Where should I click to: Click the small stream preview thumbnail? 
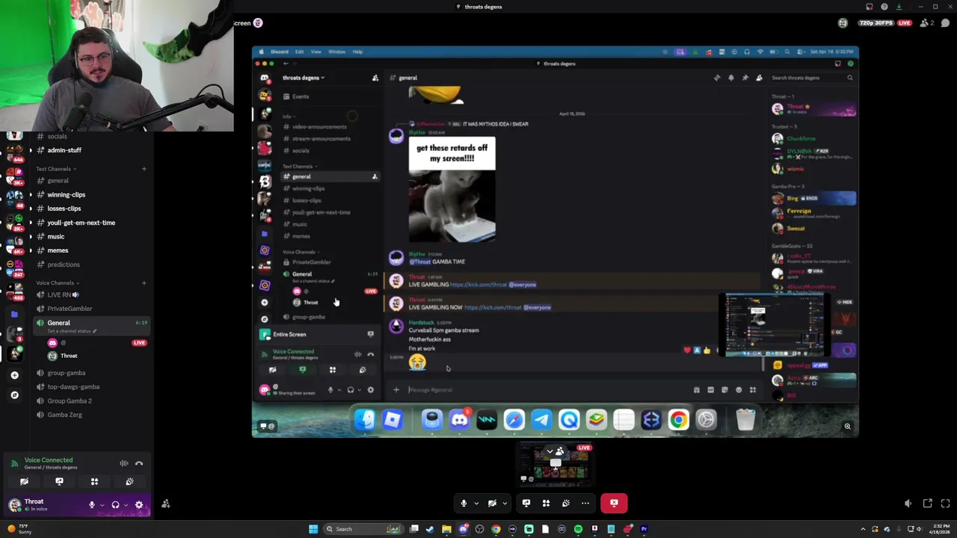pos(556,465)
